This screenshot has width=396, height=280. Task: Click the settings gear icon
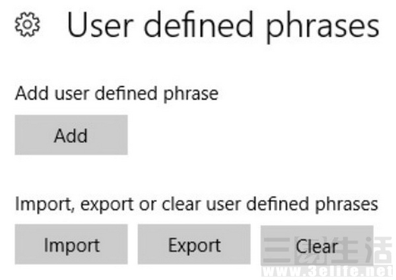(28, 26)
